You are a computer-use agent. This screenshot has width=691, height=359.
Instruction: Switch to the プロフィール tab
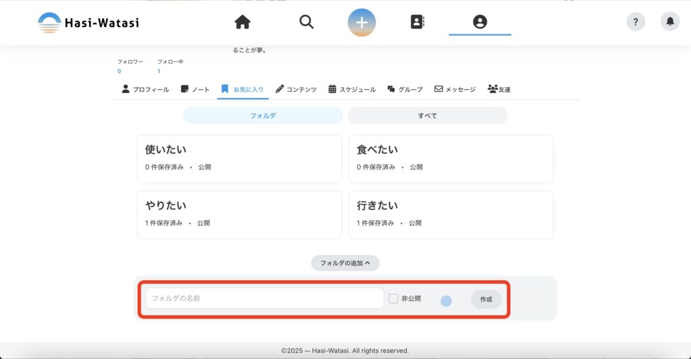(145, 89)
